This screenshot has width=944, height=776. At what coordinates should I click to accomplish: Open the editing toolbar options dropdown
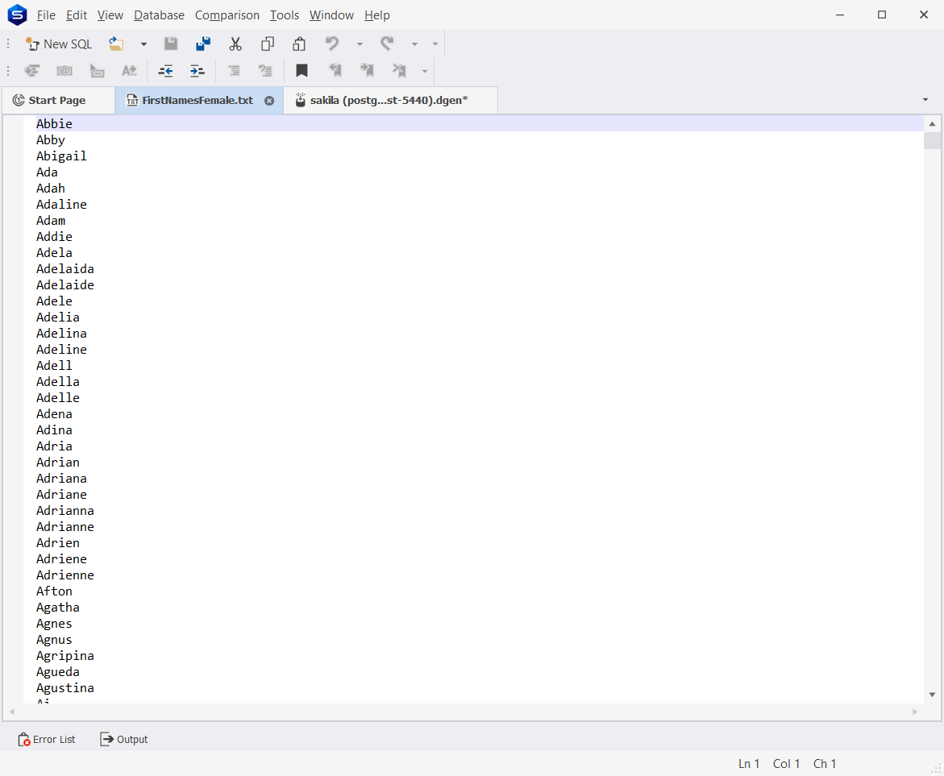coord(425,71)
